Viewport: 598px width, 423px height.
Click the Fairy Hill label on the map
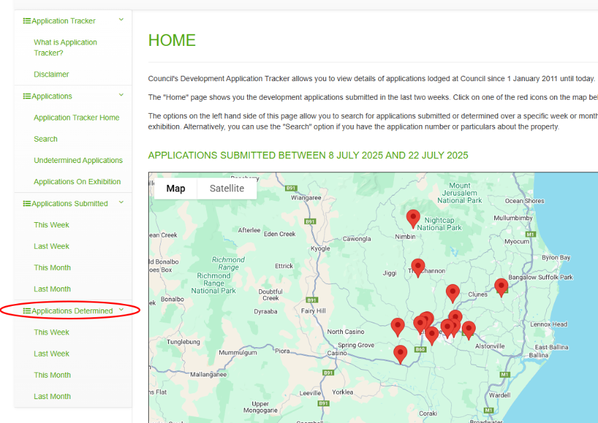[314, 311]
